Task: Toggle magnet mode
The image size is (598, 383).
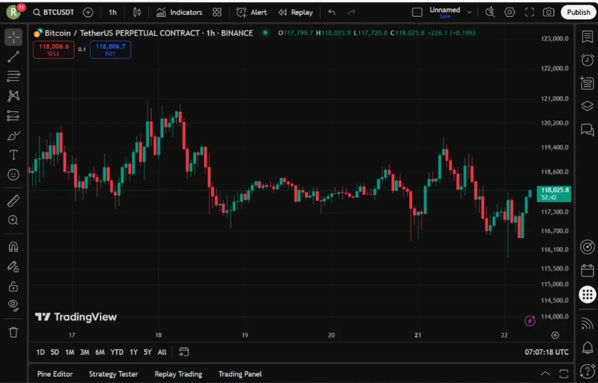Action: [x=13, y=247]
